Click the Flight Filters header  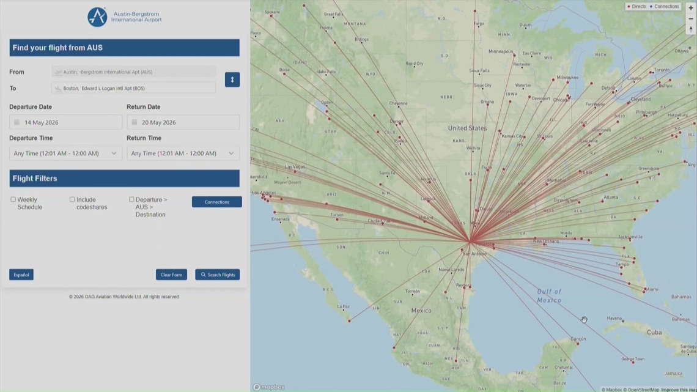coord(125,178)
